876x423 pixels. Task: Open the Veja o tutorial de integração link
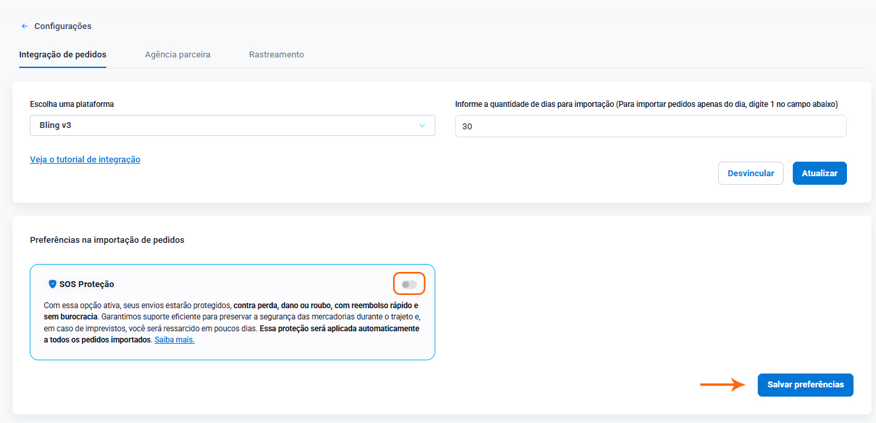85,160
